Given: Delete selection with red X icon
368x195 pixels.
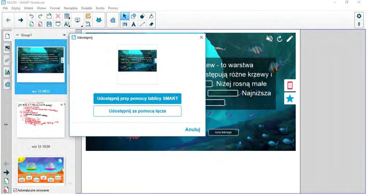Looking at the screenshot, I should [x=58, y=16].
